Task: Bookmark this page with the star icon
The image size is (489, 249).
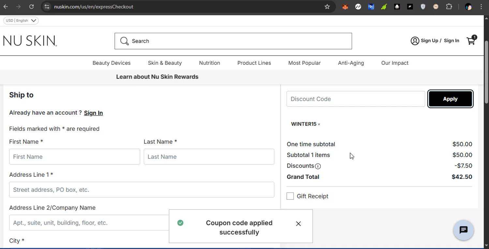Action: point(327,7)
